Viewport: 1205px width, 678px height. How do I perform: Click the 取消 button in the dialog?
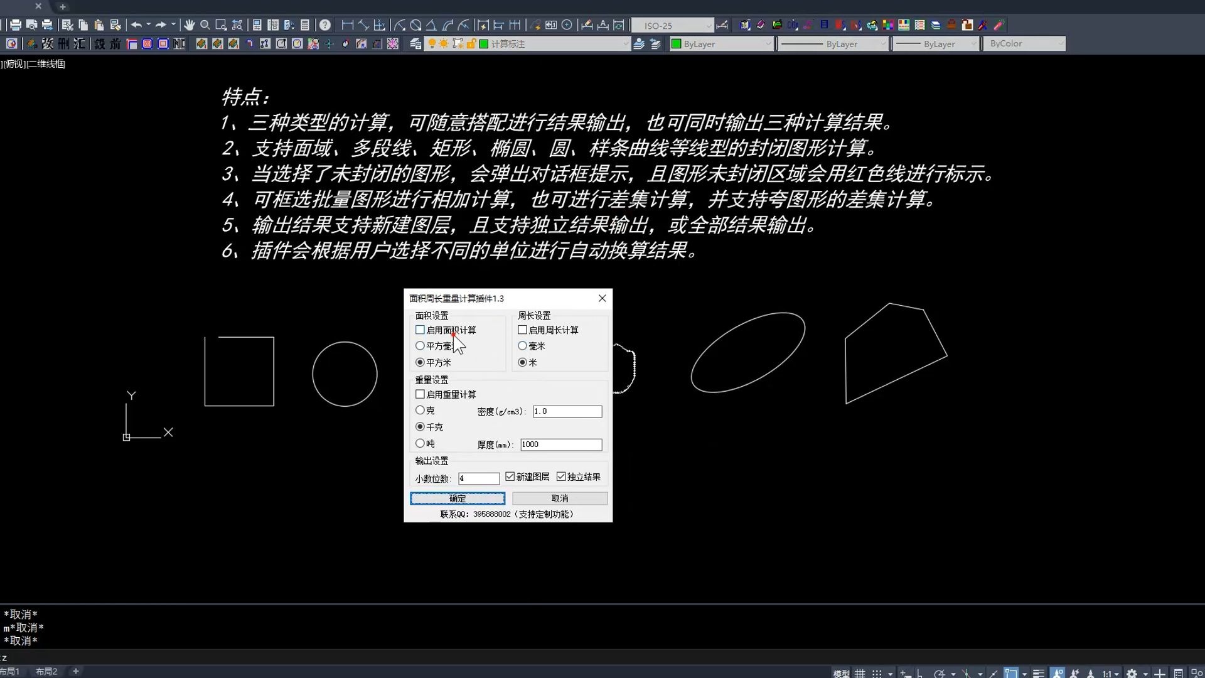point(559,498)
